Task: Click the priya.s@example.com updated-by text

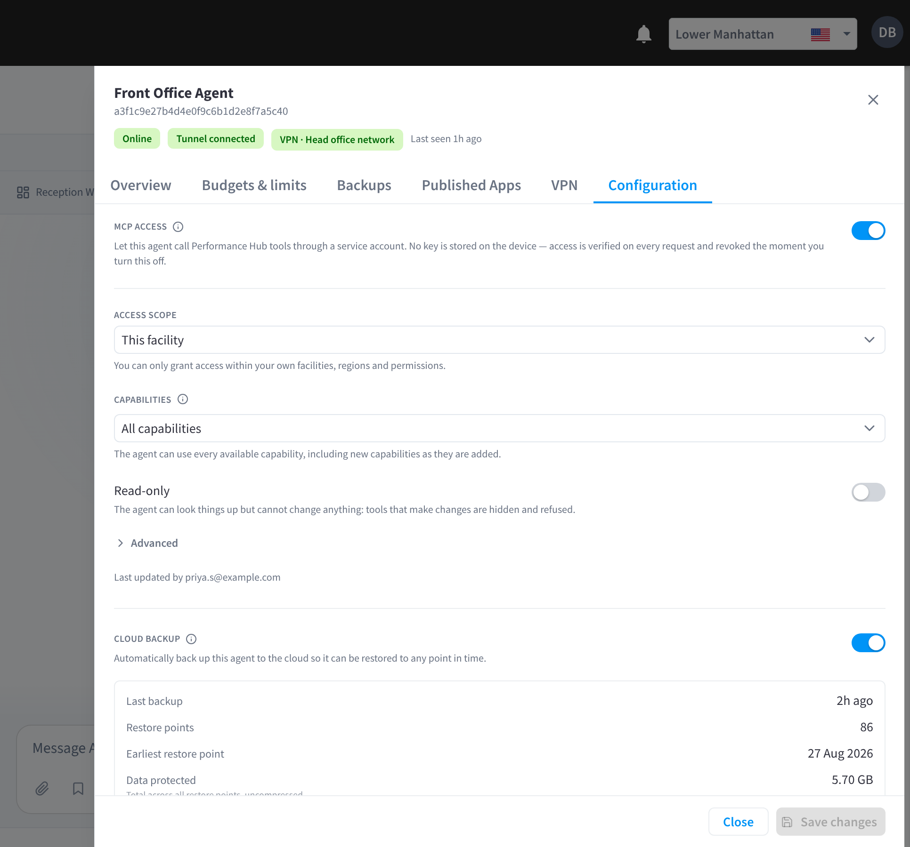Action: click(233, 577)
